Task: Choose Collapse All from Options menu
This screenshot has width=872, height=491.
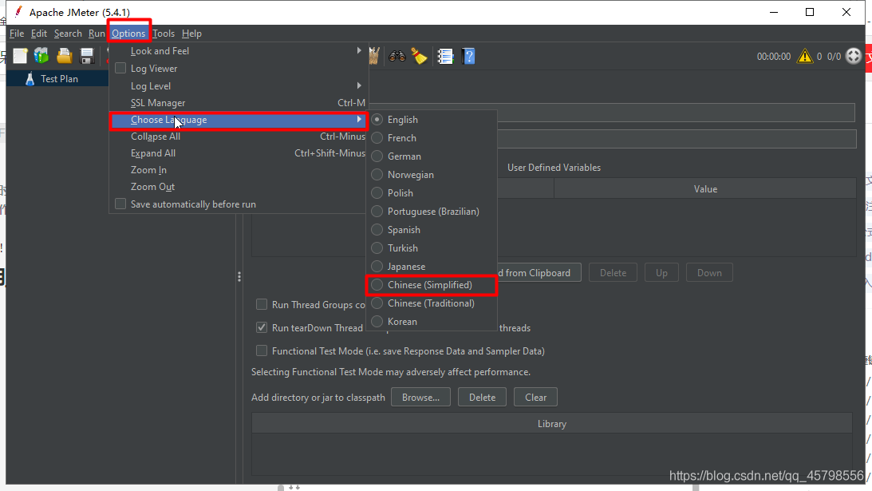Action: click(x=239, y=137)
